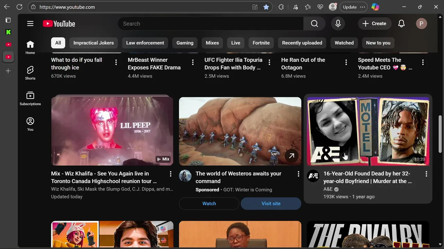This screenshot has height=249, width=444.
Task: Select the Gaming filter chip
Action: [x=185, y=43]
